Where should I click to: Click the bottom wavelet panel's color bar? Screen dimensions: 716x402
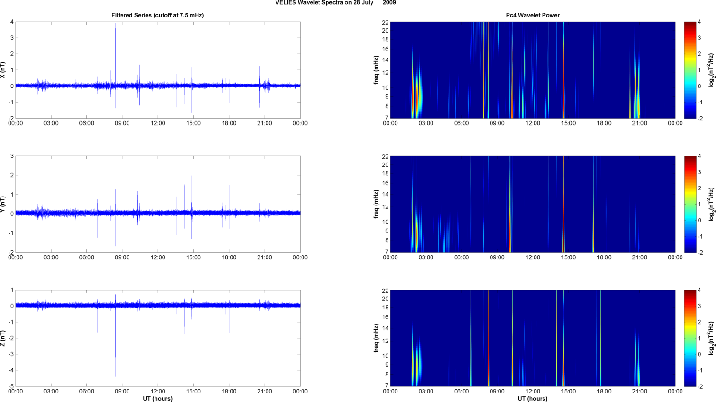[x=690, y=338]
